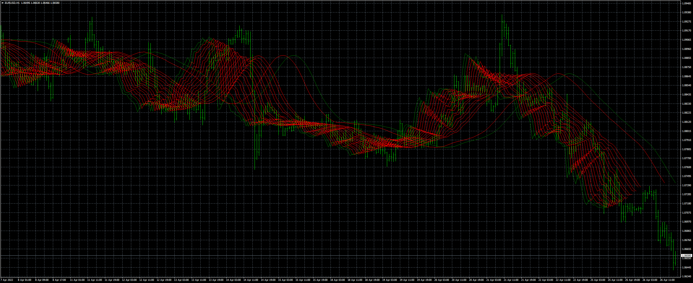693x283 pixels.
Task: Click the 20 Apr 19:00 time label
Action: pos(476,280)
